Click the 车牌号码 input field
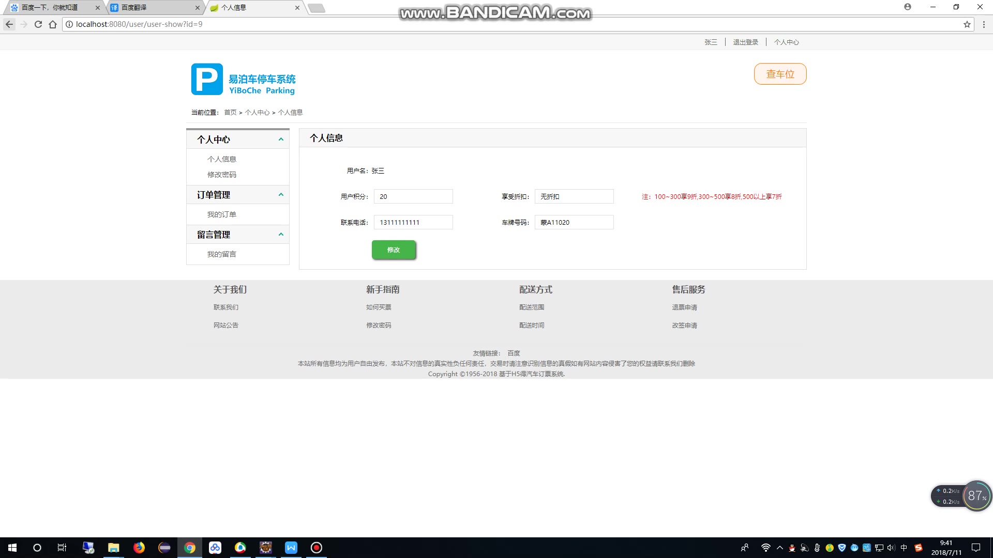Viewport: 993px width, 558px height. 574,222
